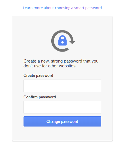
Task: Click the arrowhead of the circular reset arrow
Action: coord(72,42)
